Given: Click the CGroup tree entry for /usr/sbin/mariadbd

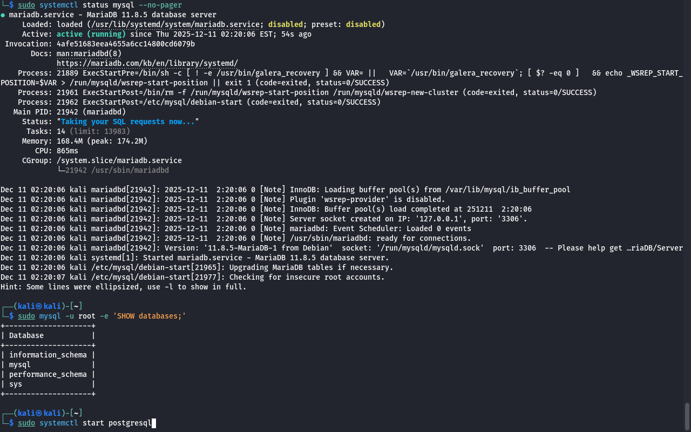Looking at the screenshot, I should pos(117,170).
